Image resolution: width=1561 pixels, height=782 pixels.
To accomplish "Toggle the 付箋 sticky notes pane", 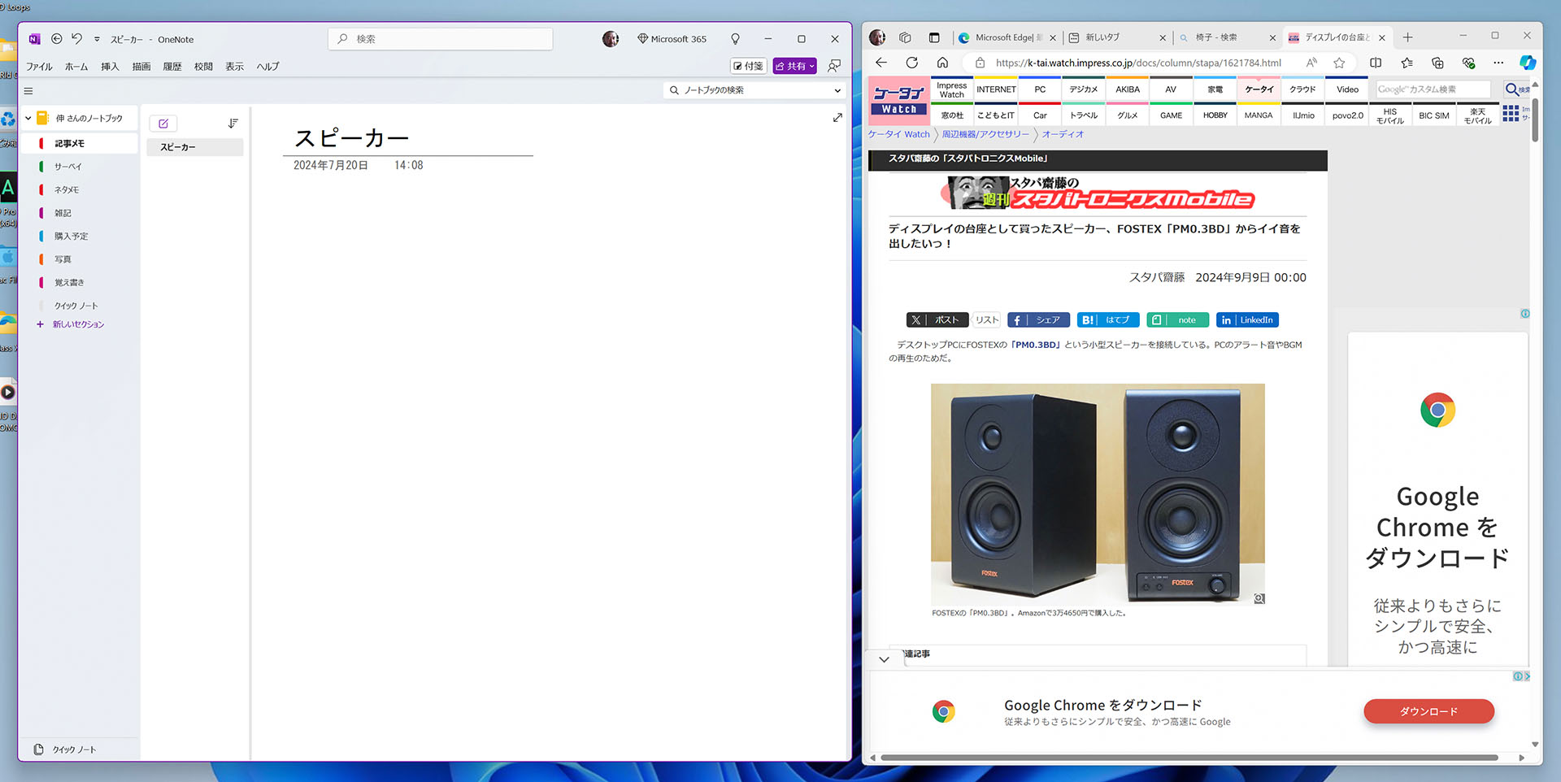I will click(747, 66).
